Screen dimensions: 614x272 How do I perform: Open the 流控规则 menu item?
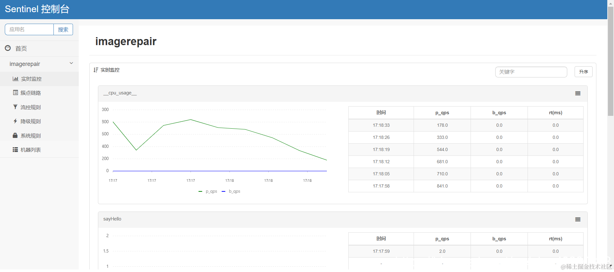[39, 107]
